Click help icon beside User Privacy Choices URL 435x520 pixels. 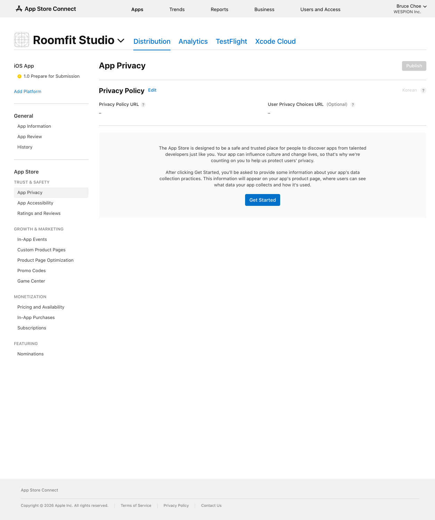click(353, 105)
